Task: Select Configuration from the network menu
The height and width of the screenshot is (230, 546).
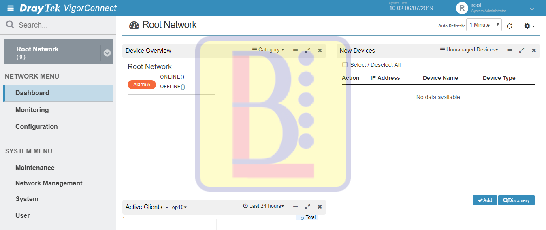Action: pos(36,126)
